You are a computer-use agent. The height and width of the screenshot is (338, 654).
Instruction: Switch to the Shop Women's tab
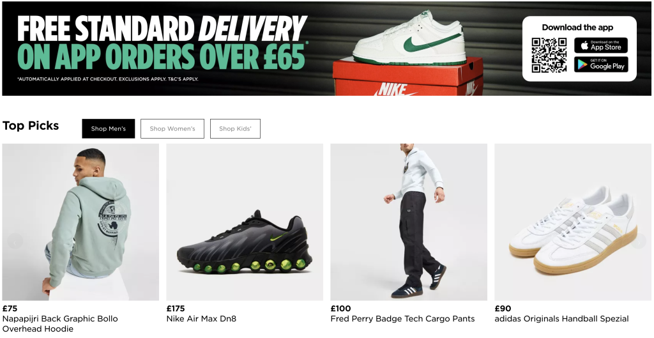[x=172, y=128]
